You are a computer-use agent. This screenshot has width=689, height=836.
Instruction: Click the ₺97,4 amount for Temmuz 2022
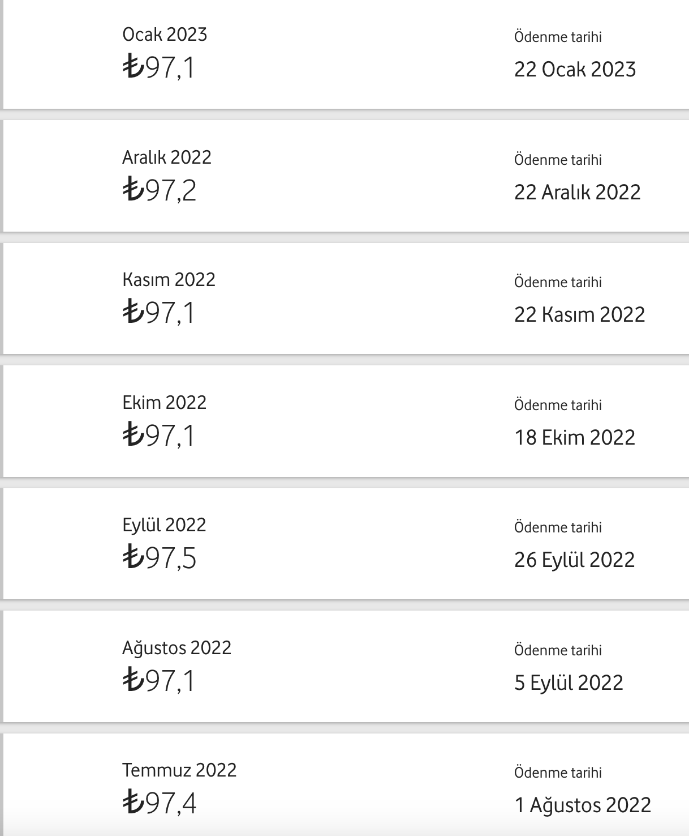160,803
